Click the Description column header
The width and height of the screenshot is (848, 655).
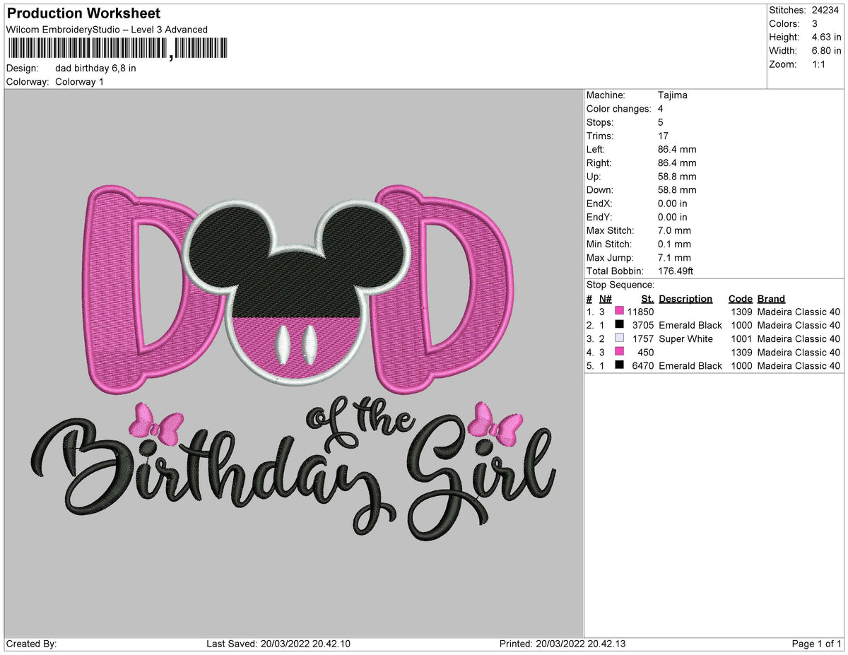(685, 299)
